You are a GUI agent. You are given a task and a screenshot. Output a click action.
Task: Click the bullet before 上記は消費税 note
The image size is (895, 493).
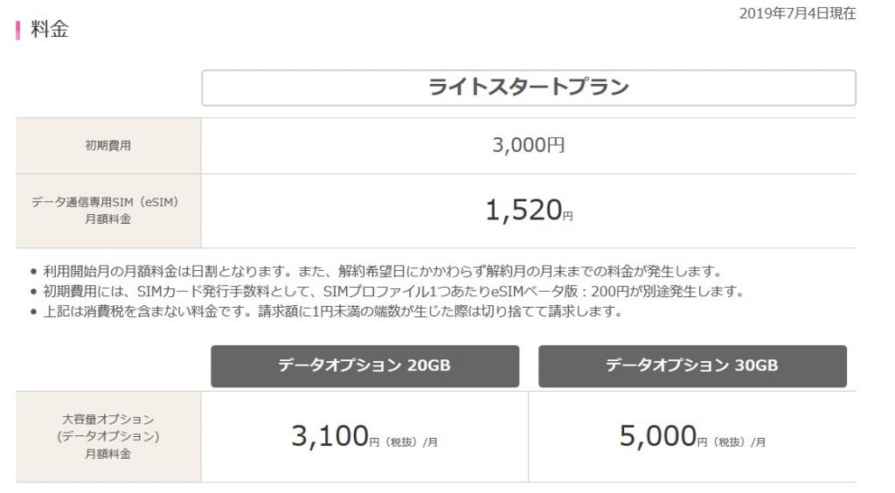click(x=33, y=311)
